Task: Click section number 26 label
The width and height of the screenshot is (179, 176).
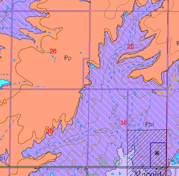Action: point(53,51)
